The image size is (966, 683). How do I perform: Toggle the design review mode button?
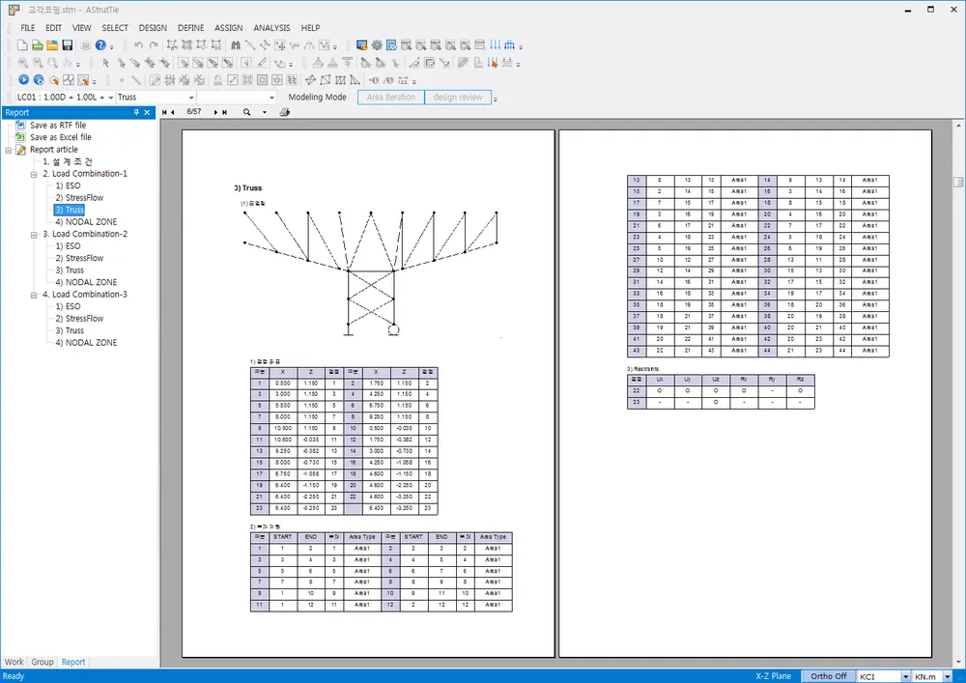click(x=458, y=97)
